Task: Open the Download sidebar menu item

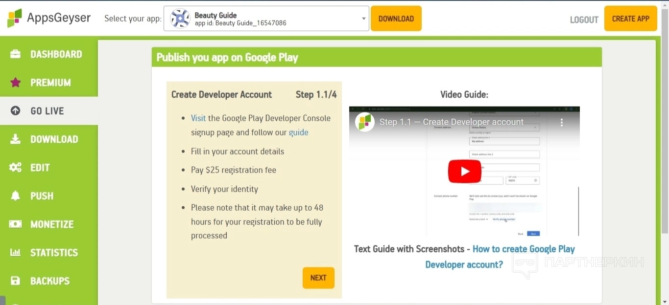Action: [49, 139]
